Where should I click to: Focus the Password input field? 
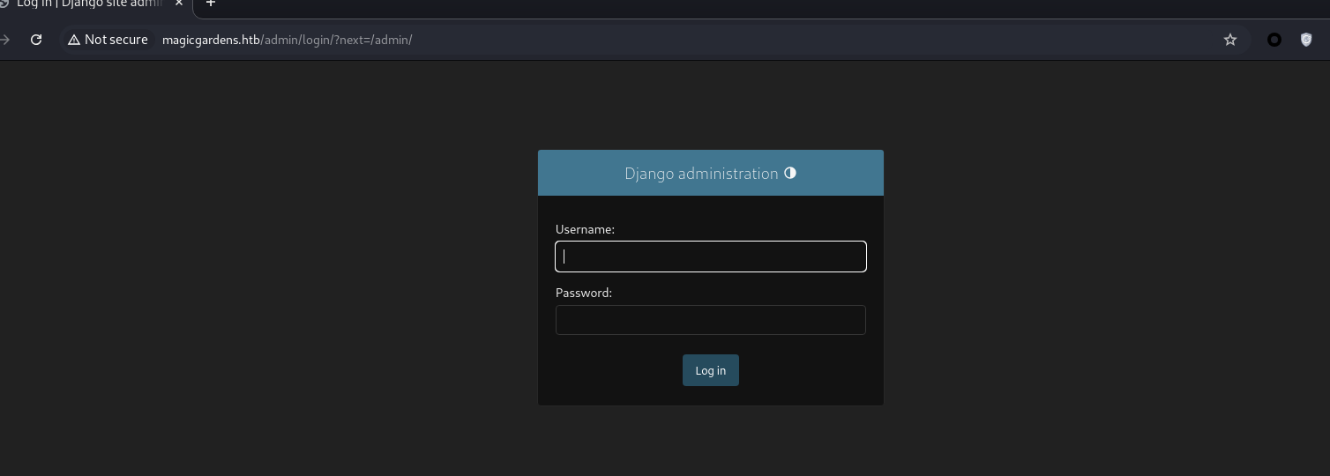tap(711, 320)
